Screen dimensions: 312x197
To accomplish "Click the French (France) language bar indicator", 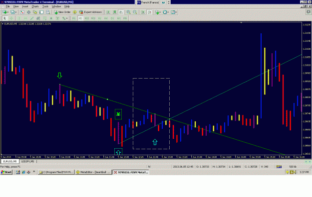I will pos(148,2).
